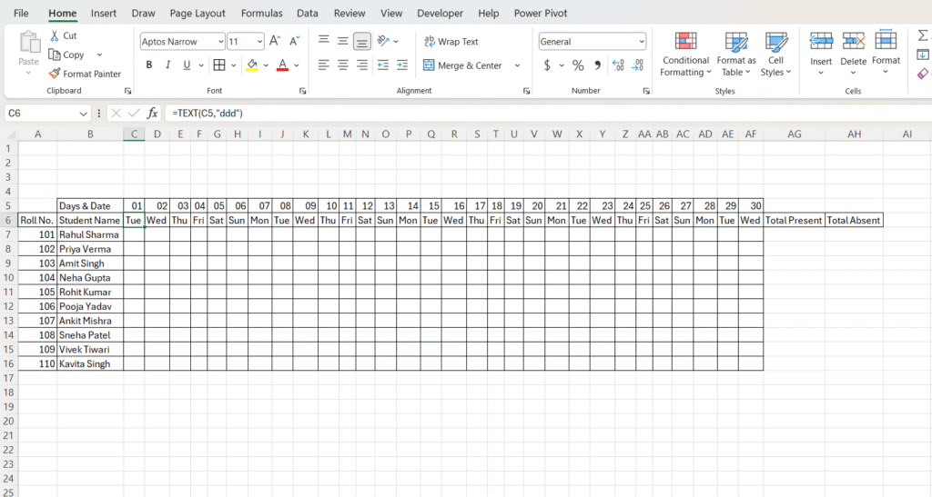Image resolution: width=932 pixels, height=497 pixels.
Task: Expand the Copy options arrow
Action: pyautogui.click(x=99, y=55)
